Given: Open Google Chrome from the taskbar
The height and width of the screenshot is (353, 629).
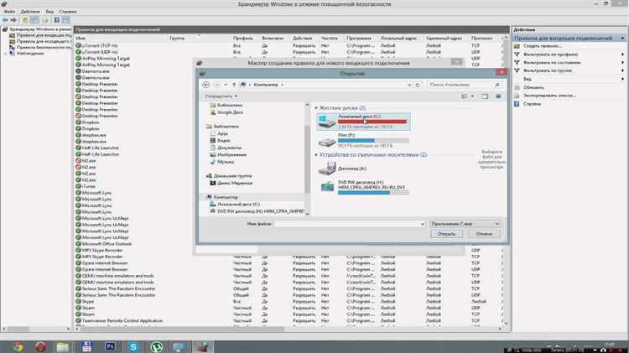Looking at the screenshot, I should point(18,346).
